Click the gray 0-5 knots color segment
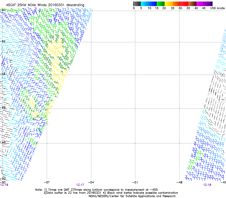226x198 pixels. pos(137,4)
